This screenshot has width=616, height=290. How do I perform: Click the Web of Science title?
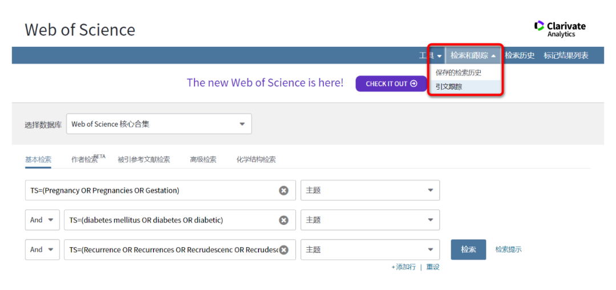[x=80, y=30]
